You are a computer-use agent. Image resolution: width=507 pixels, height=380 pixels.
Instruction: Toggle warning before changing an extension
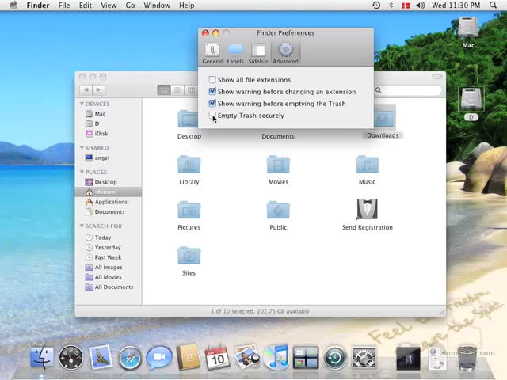click(212, 92)
